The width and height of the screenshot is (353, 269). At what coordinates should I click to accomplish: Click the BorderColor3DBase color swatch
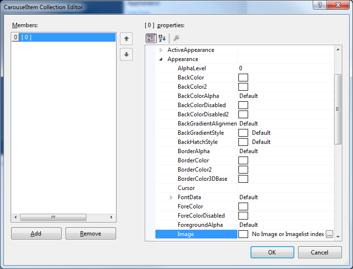click(x=243, y=179)
